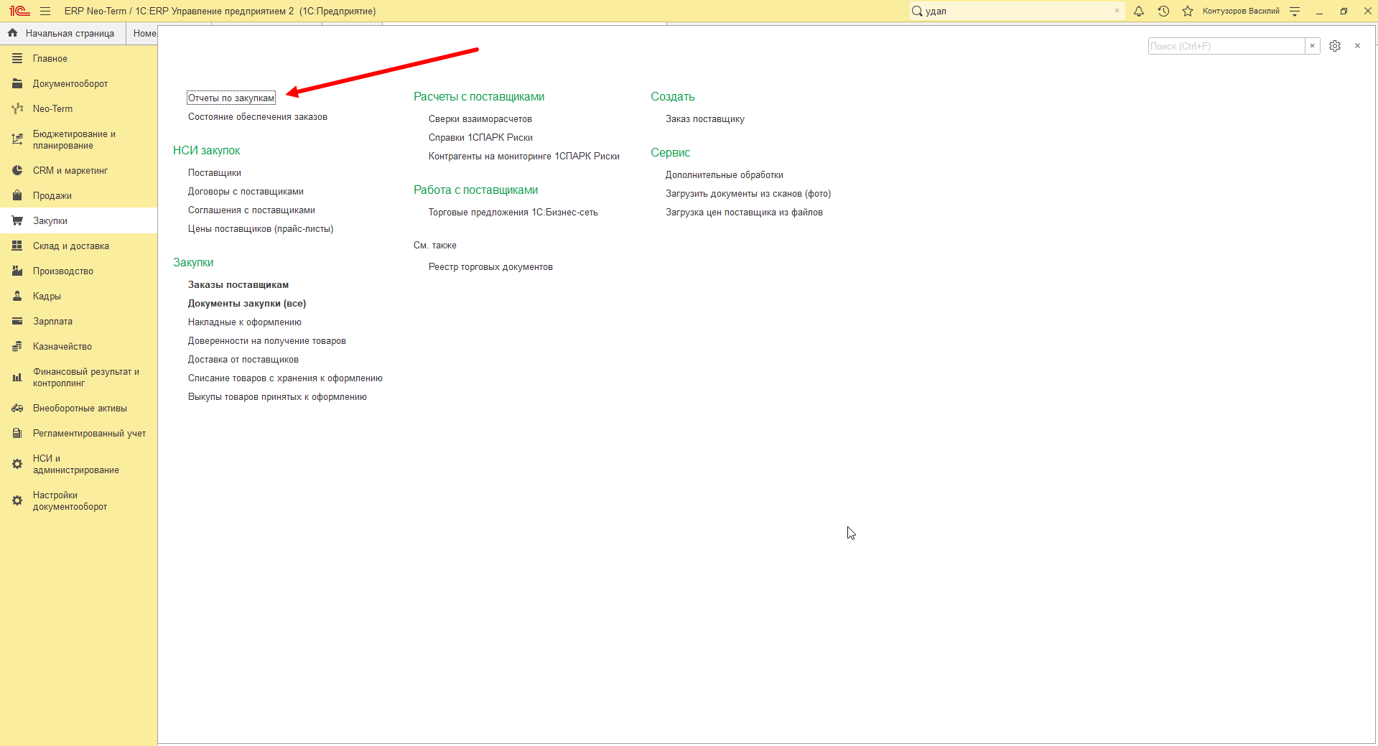Click the Документооборот folder icon
This screenshot has width=1378, height=746.
coord(17,83)
